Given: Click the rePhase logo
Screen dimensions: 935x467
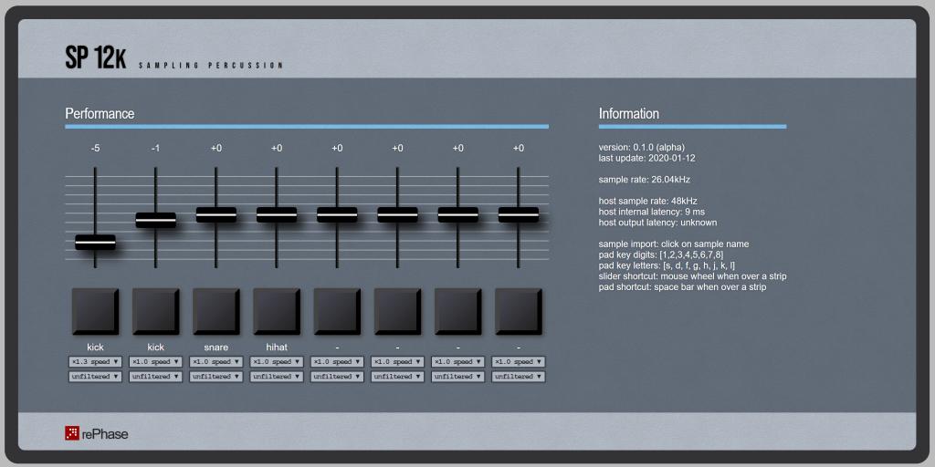Looking at the screenshot, I should pyautogui.click(x=97, y=433).
